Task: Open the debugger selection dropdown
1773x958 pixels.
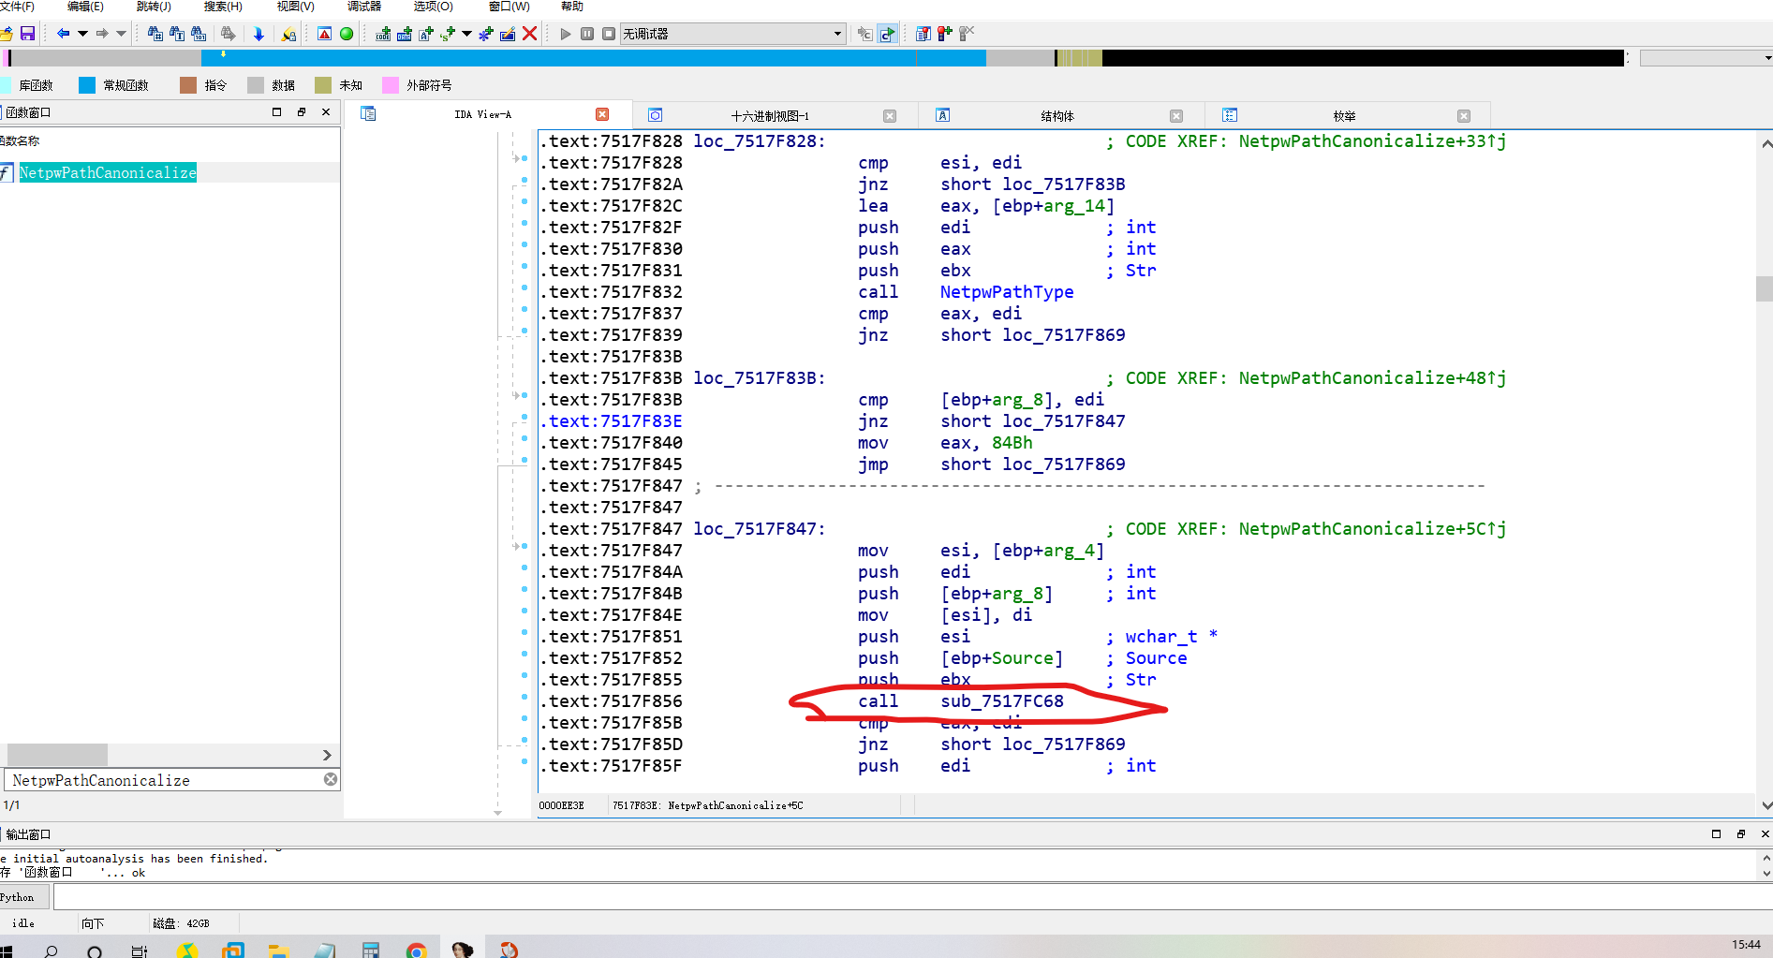Action: coord(837,34)
